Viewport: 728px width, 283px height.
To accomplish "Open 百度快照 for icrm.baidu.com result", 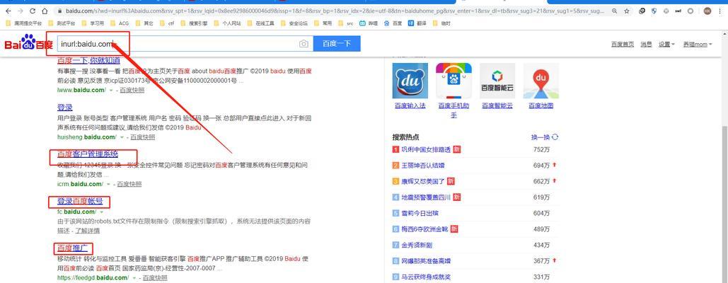I will click(129, 184).
